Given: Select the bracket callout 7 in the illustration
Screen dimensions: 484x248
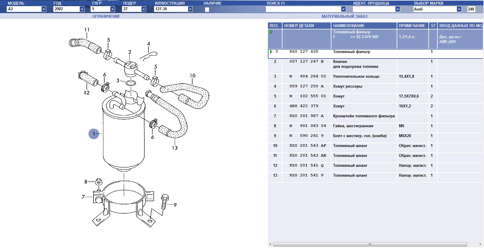Looking at the screenshot, I should pyautogui.click(x=83, y=197).
